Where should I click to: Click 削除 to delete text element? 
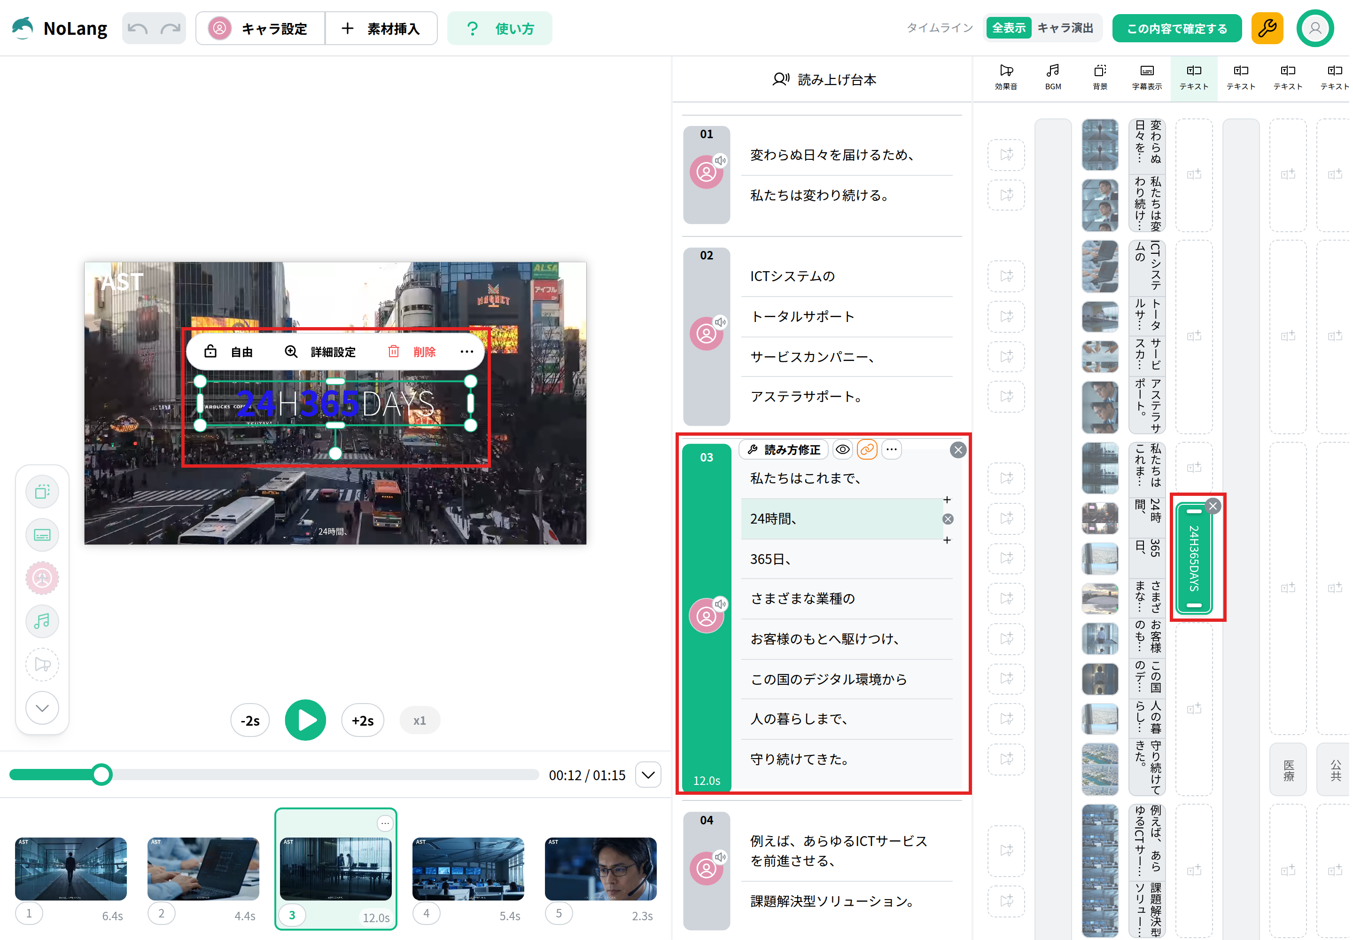click(x=412, y=352)
